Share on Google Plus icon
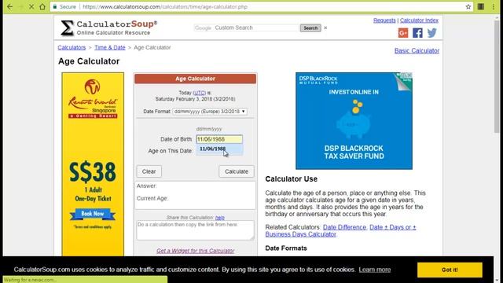The height and width of the screenshot is (283, 503). point(403,33)
